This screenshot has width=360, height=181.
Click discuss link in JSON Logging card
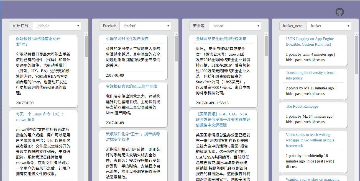click(x=319, y=60)
